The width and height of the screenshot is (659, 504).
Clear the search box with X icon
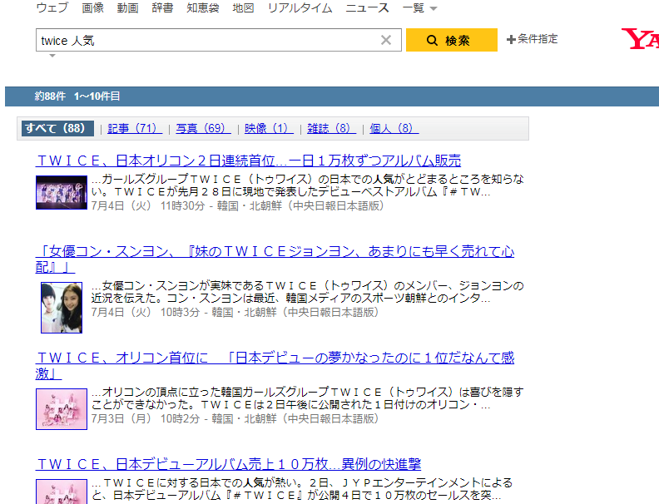point(385,40)
